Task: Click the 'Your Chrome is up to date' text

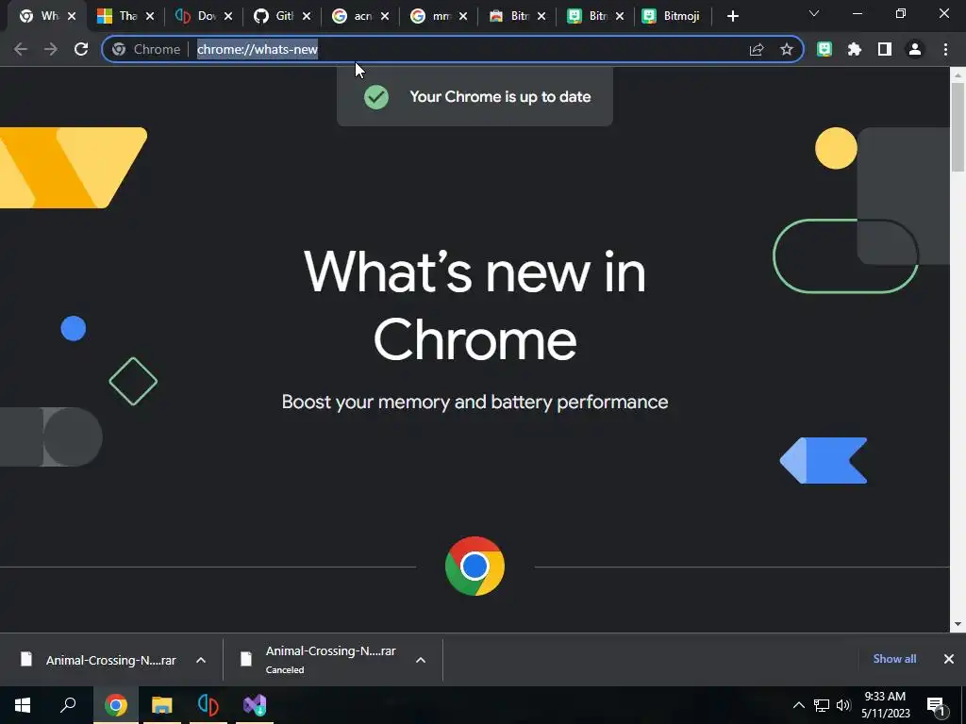Action: [x=500, y=97]
